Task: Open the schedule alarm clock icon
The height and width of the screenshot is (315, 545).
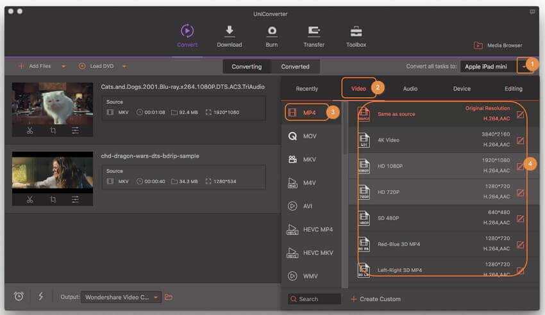Action: [19, 296]
